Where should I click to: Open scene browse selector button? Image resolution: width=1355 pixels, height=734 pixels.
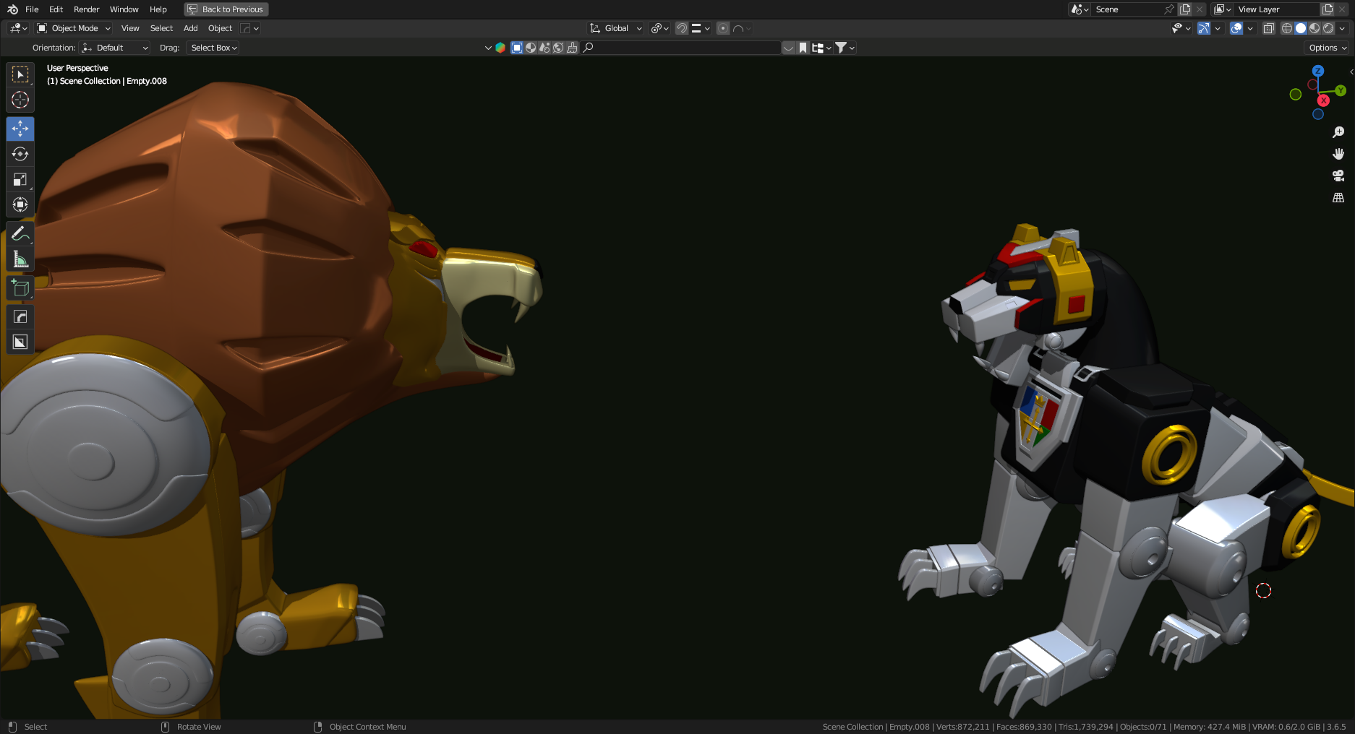(1080, 9)
